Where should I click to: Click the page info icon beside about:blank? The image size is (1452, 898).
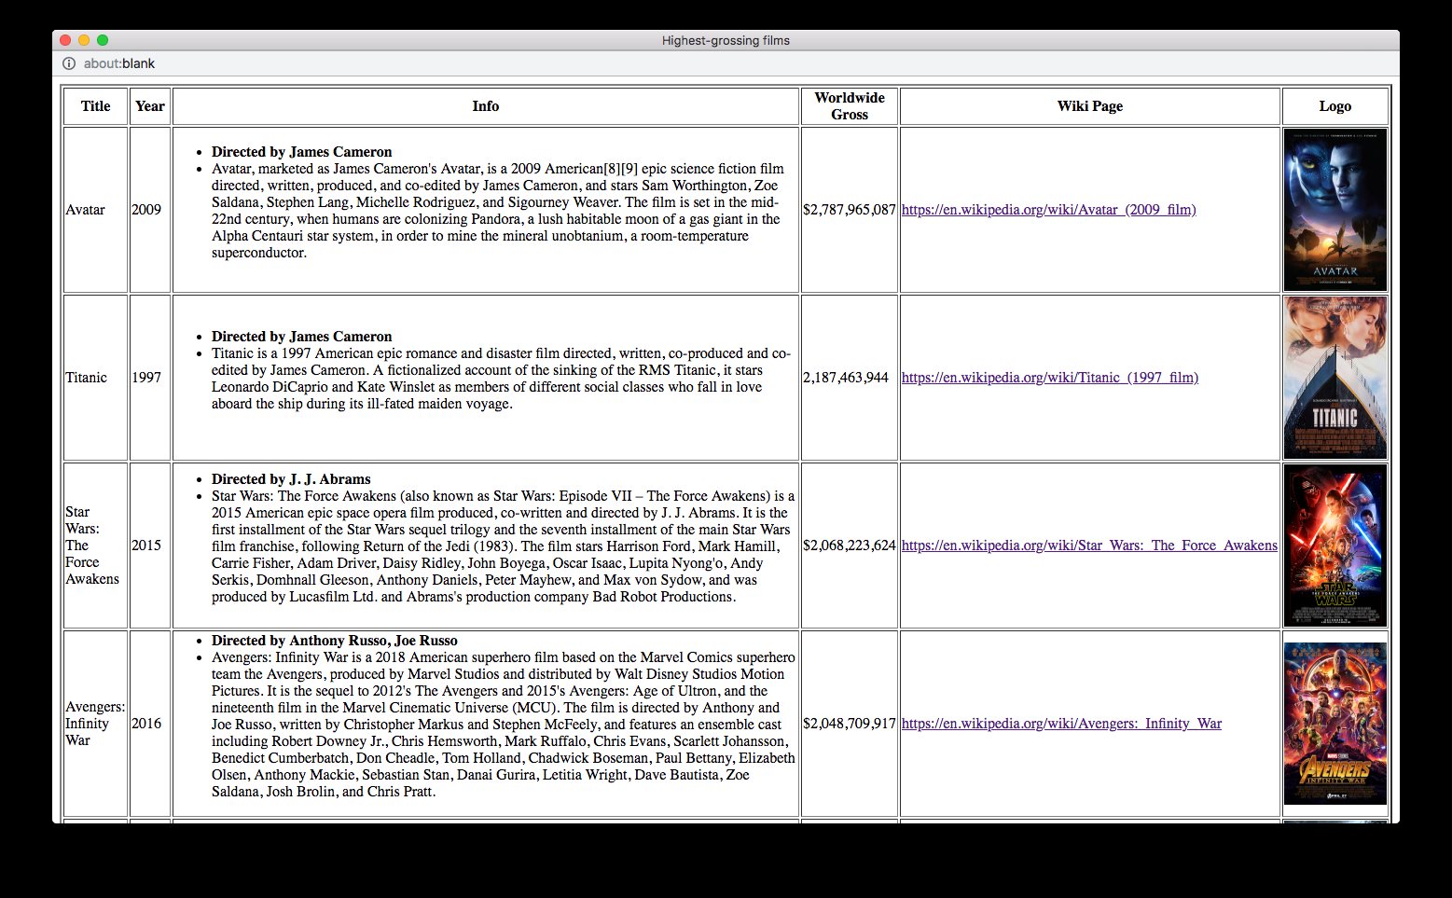pos(69,63)
